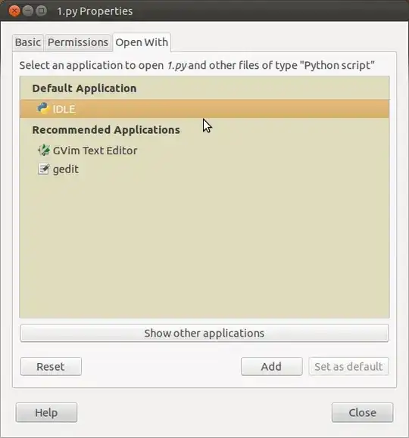Click the gedit notepad icon

[44, 169]
